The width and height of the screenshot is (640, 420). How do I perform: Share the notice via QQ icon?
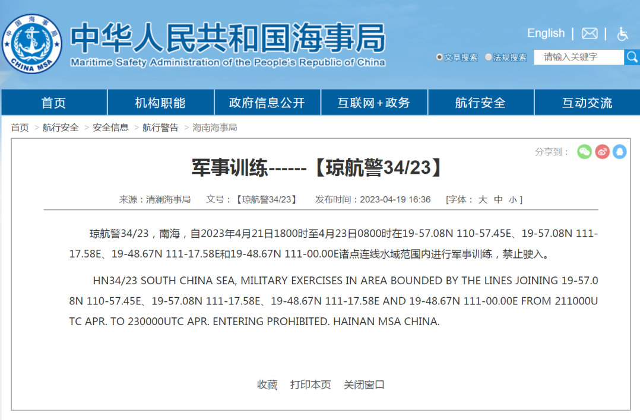pyautogui.click(x=619, y=152)
